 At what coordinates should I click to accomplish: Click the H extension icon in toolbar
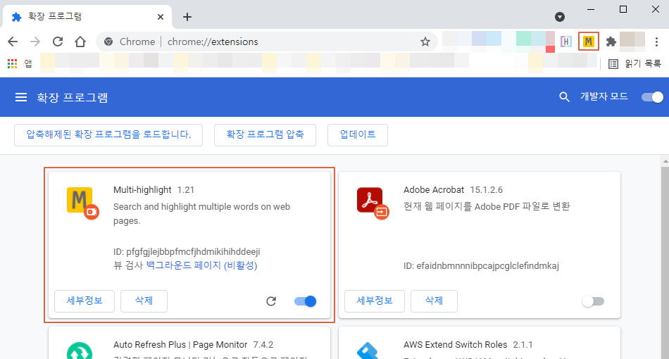565,42
